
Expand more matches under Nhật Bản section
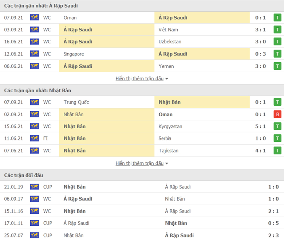click(x=139, y=163)
